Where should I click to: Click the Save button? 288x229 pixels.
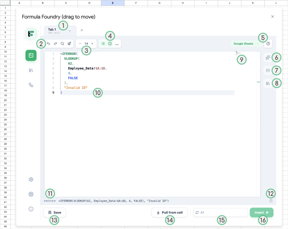tap(55, 212)
